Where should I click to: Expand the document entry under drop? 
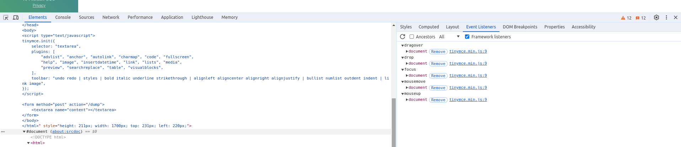[x=407, y=64]
